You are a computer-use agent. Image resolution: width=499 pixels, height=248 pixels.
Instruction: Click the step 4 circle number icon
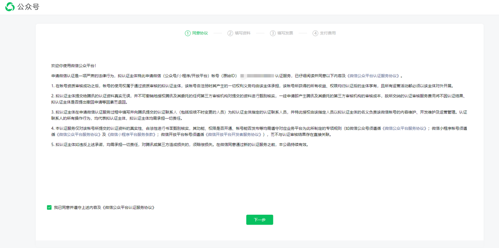315,33
